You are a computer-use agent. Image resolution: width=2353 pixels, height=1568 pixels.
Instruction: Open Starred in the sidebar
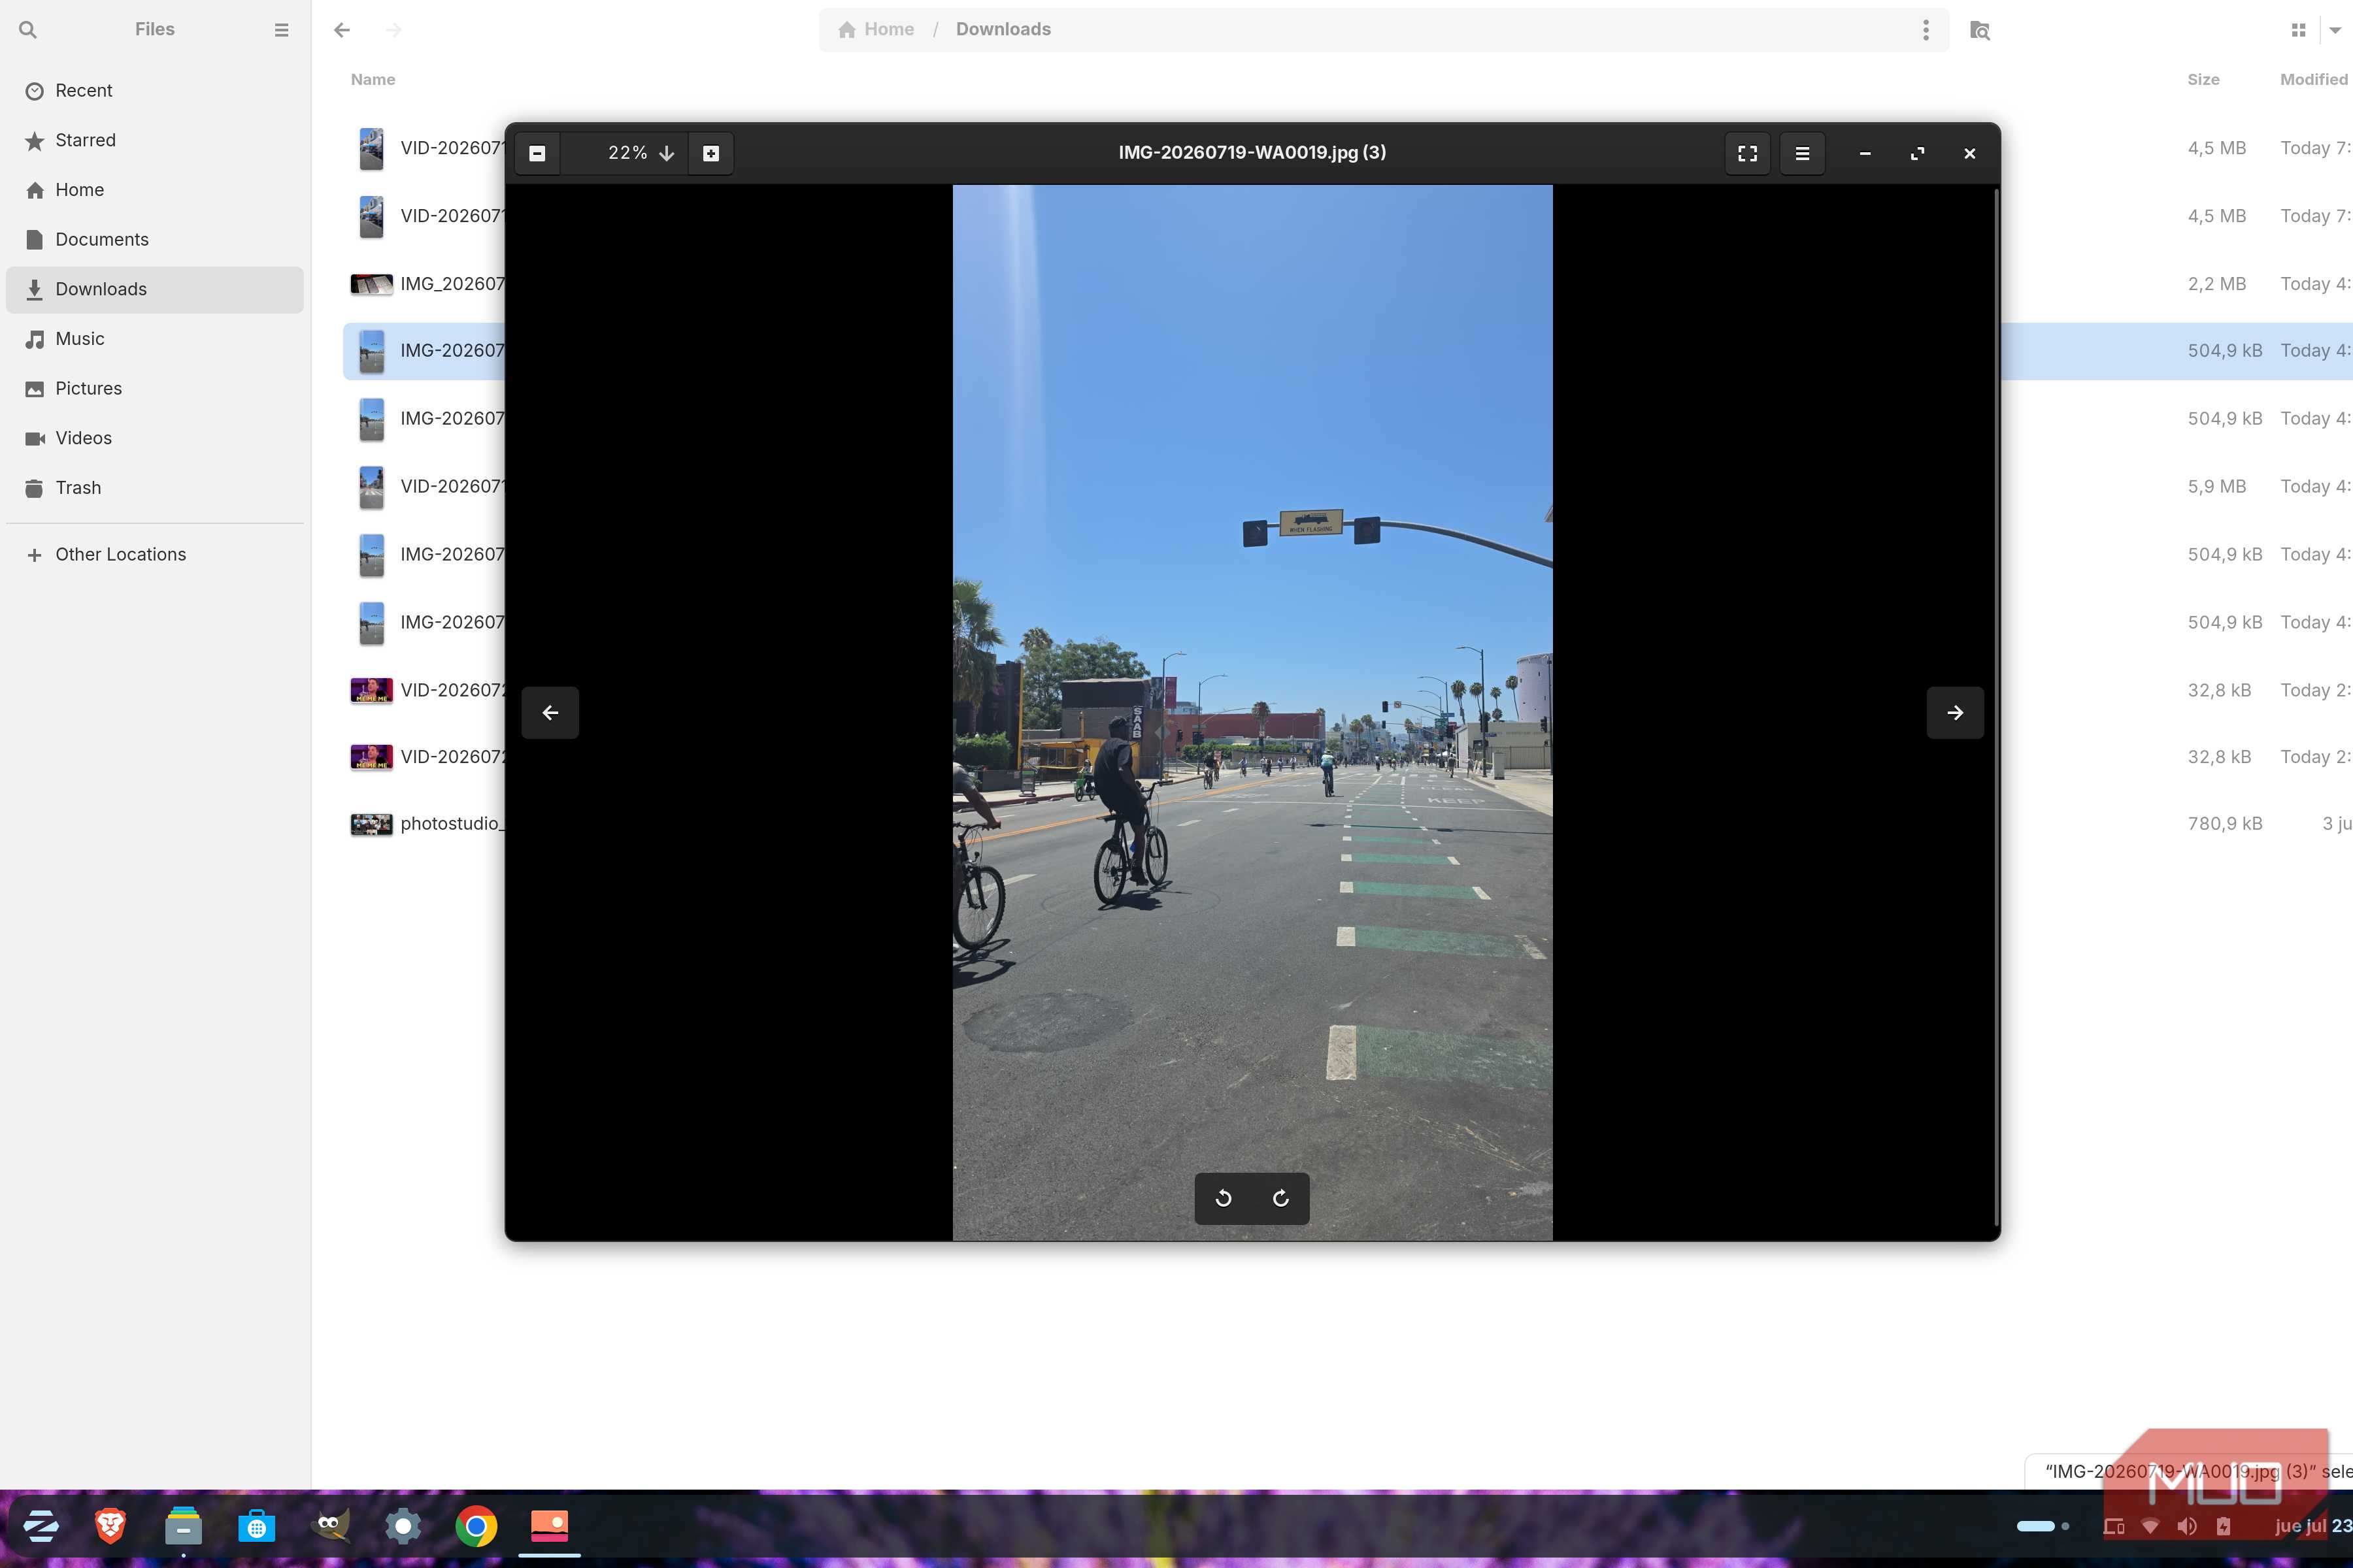(155, 140)
